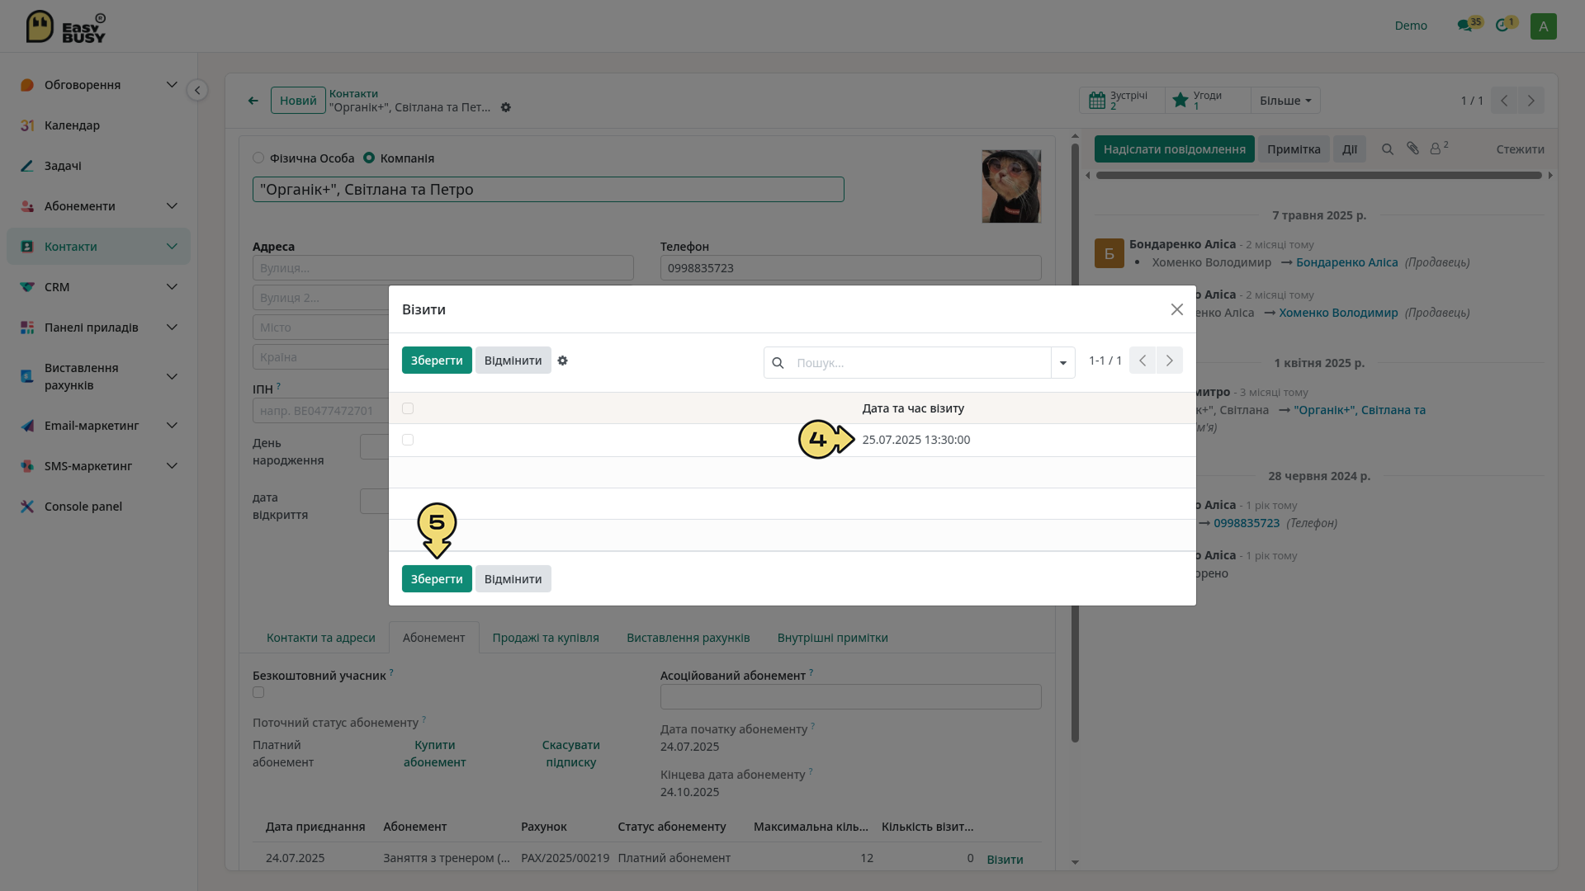Toggle the Безкоштовний учасник checkbox
This screenshot has height=891, width=1585.
(x=258, y=692)
